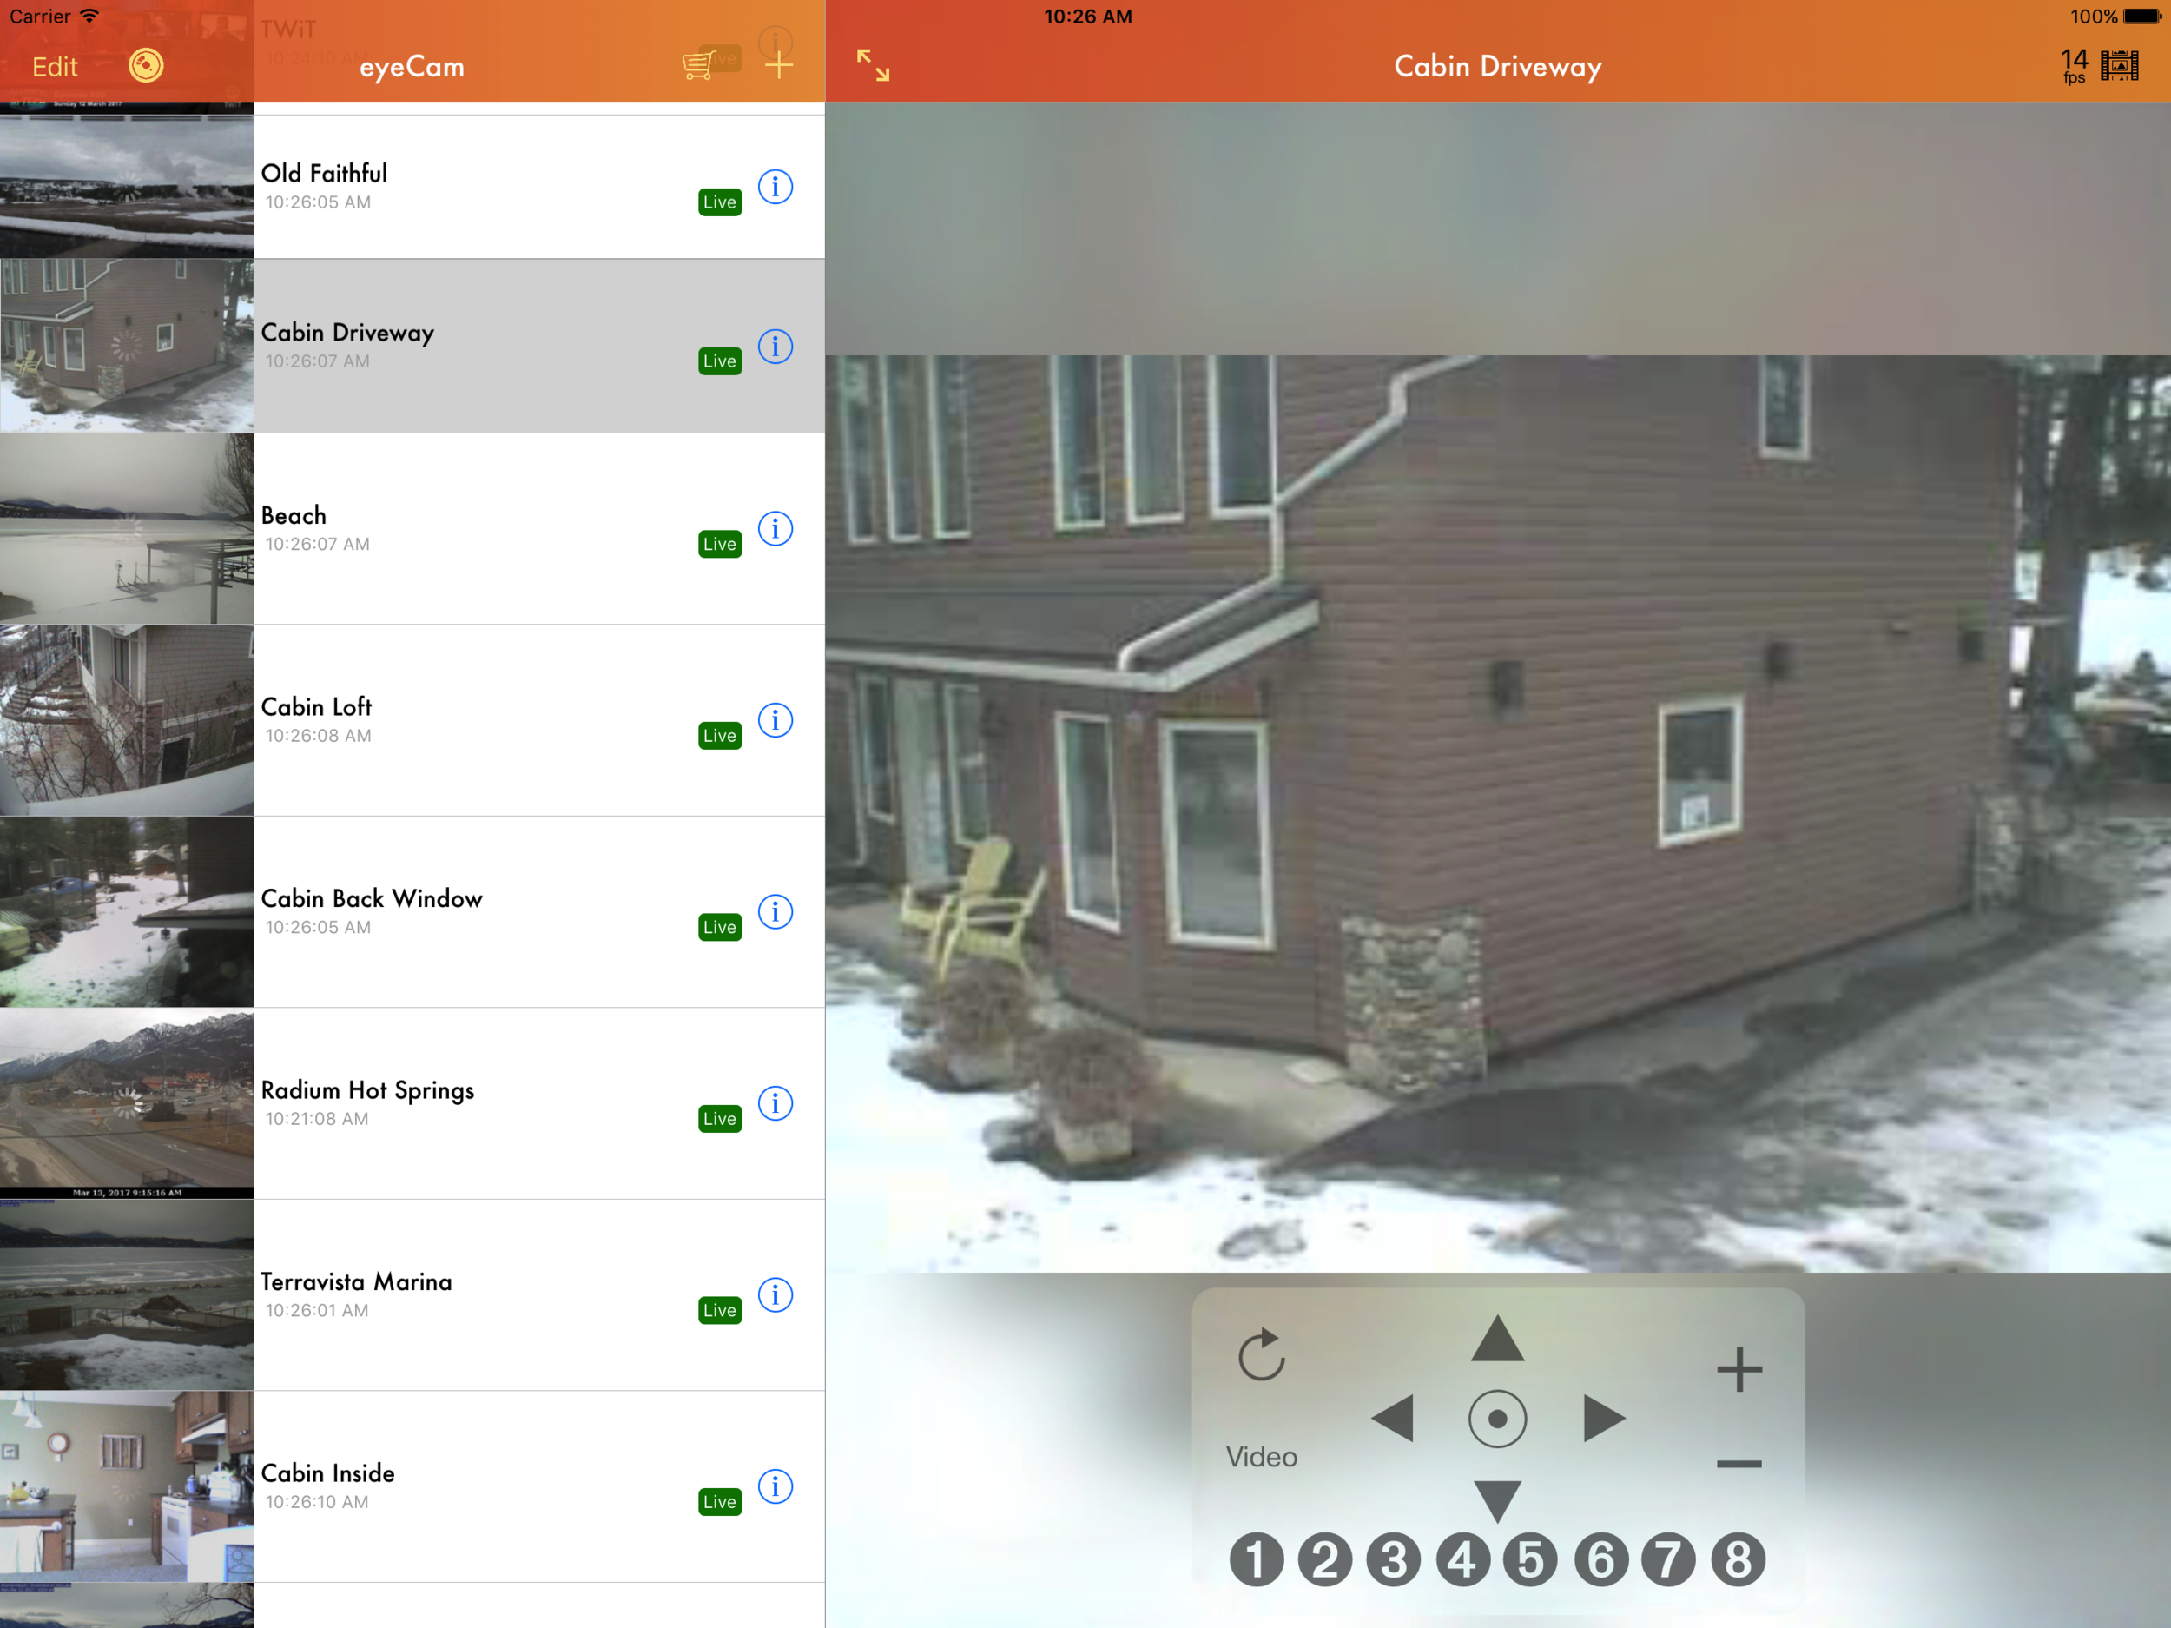This screenshot has width=2171, height=1628.
Task: Tap the Cabin Loft thumbnail image
Action: click(127, 719)
